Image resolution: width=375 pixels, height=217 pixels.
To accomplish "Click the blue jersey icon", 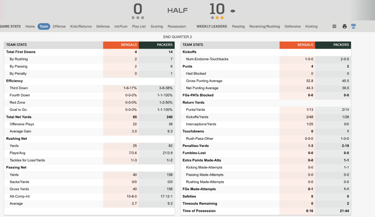I will (353, 26).
